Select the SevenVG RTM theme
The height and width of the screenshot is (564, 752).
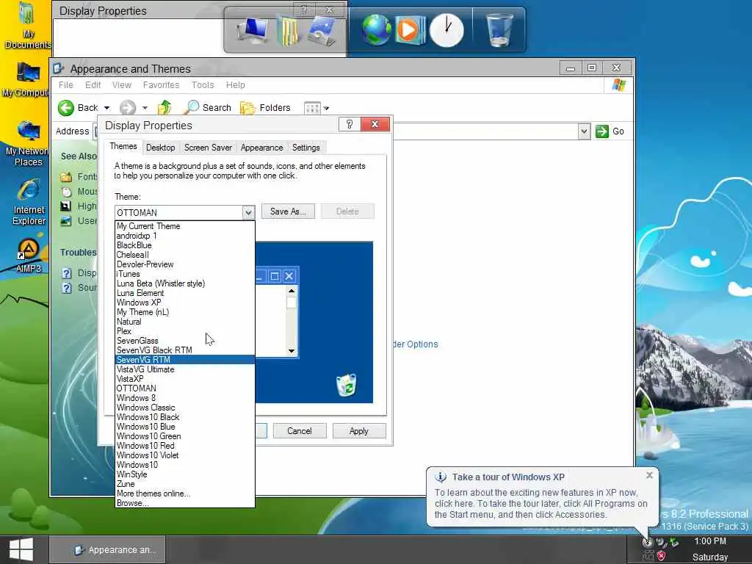click(185, 360)
